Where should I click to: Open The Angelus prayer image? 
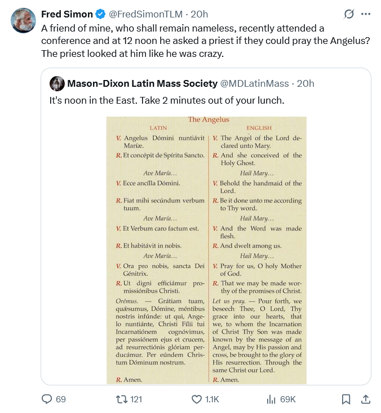click(x=206, y=250)
